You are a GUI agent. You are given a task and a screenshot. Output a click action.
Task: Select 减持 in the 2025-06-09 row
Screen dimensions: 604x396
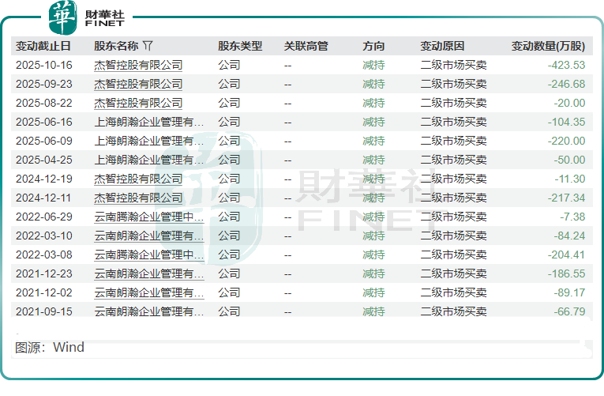click(x=373, y=141)
